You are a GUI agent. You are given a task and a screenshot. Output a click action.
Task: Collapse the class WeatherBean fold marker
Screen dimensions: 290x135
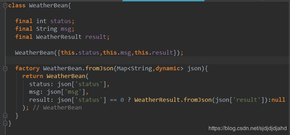5,6
